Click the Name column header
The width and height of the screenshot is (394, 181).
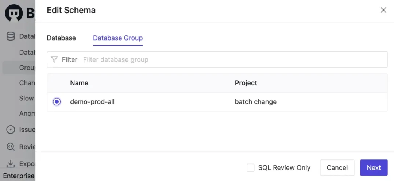(79, 83)
